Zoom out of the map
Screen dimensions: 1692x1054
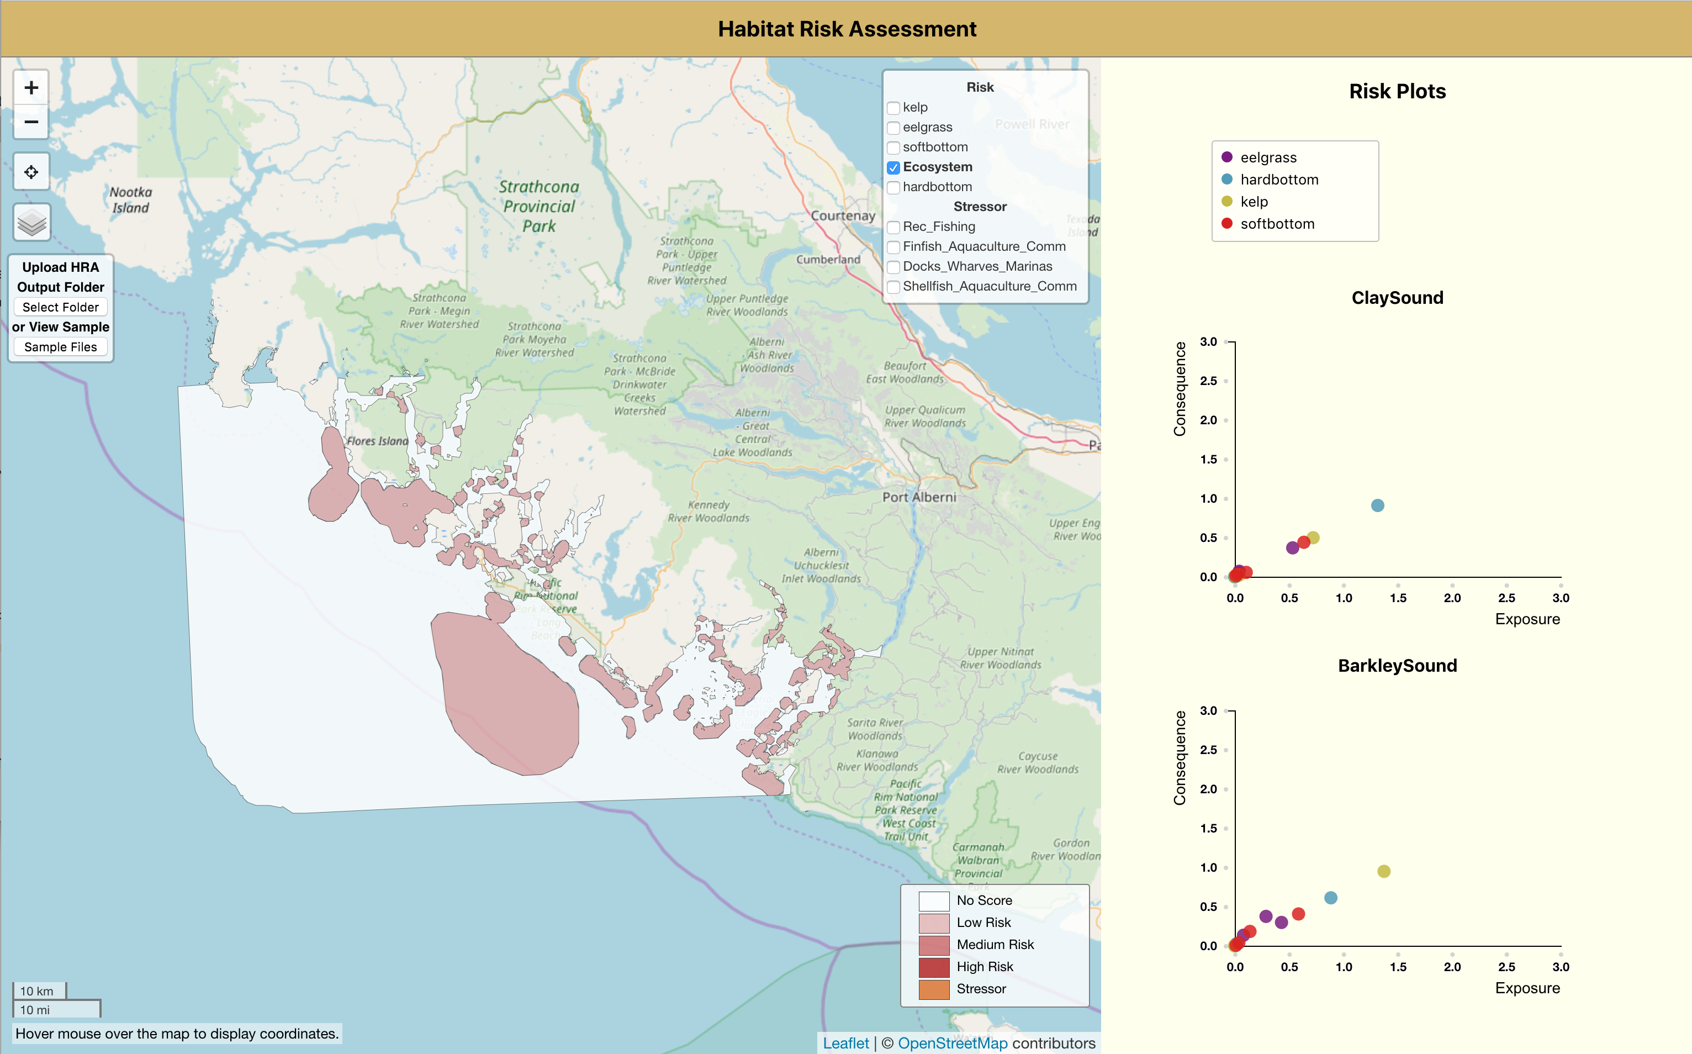[31, 122]
